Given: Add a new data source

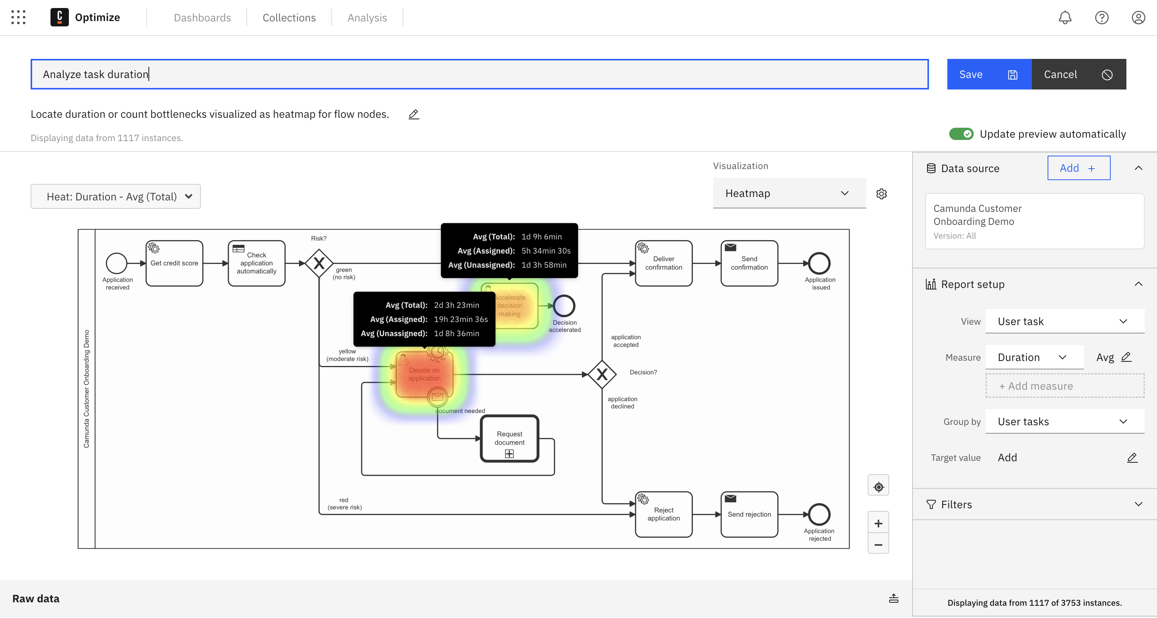Looking at the screenshot, I should (x=1079, y=168).
